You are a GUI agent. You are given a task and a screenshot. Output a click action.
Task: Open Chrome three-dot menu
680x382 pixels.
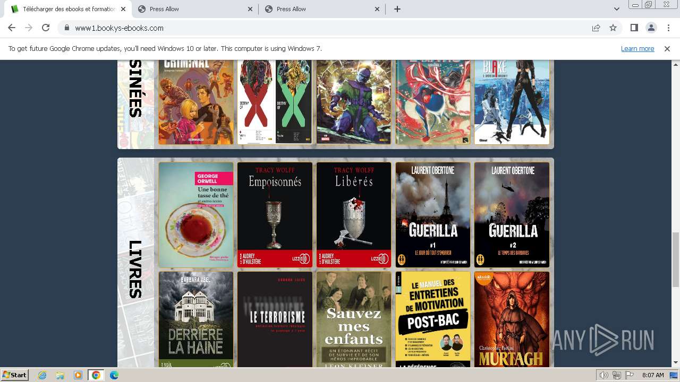668,28
